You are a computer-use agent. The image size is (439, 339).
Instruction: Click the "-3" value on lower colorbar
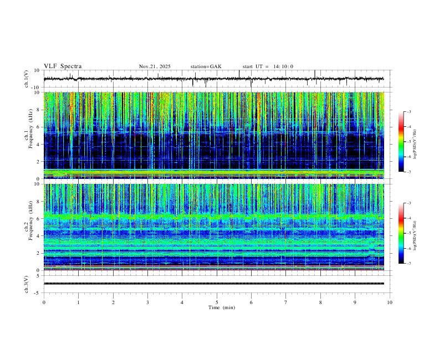click(x=409, y=203)
